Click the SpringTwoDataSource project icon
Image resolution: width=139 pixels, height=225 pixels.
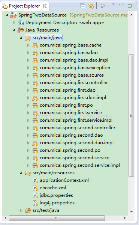(x=13, y=15)
